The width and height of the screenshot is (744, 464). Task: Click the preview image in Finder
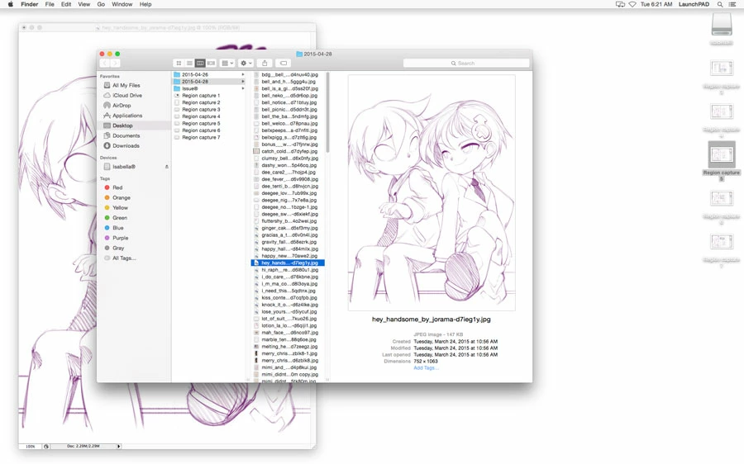click(432, 192)
